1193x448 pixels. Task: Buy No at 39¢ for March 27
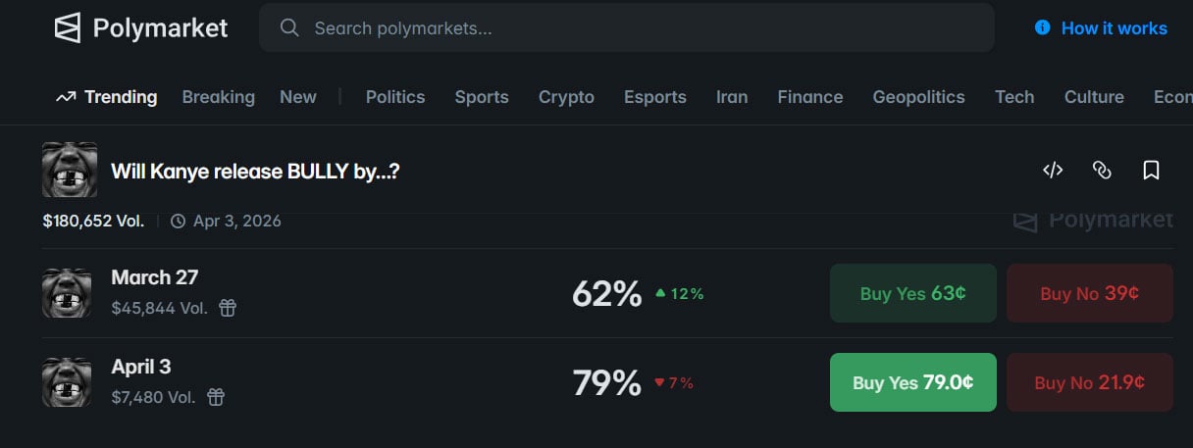coord(1089,293)
